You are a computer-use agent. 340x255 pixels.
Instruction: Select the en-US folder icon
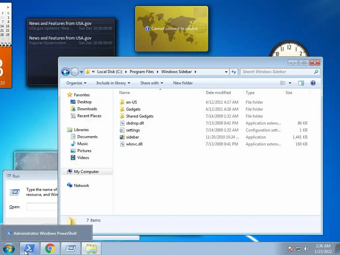tap(122, 102)
